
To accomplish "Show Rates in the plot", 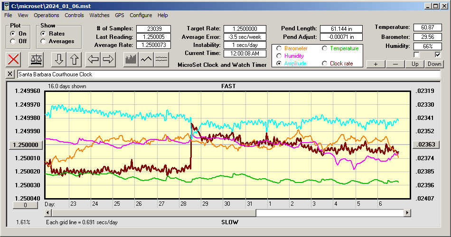I will coord(43,34).
